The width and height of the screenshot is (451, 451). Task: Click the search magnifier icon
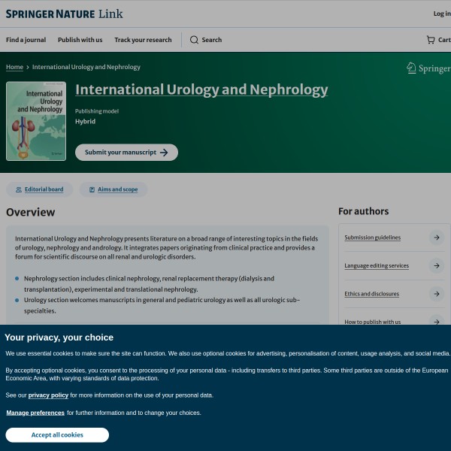click(194, 40)
